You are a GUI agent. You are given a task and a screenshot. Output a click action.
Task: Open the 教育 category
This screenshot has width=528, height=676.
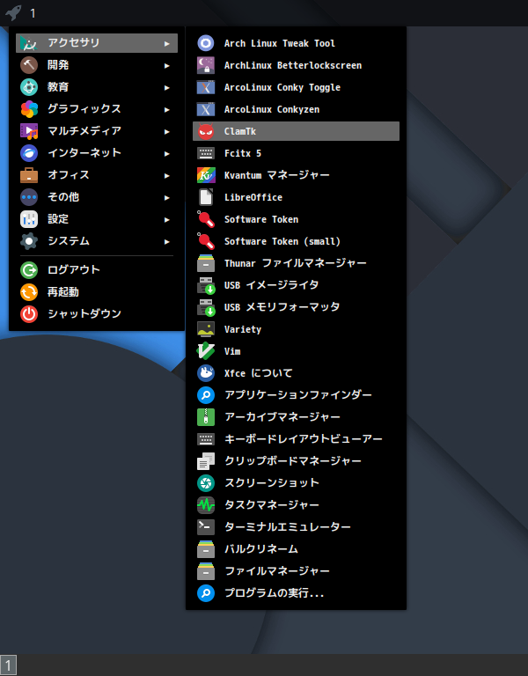click(97, 87)
